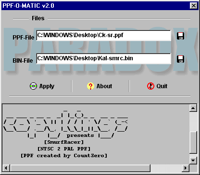200x175 pixels.
Task: Focus the BIN-File path field
Action: pos(103,59)
